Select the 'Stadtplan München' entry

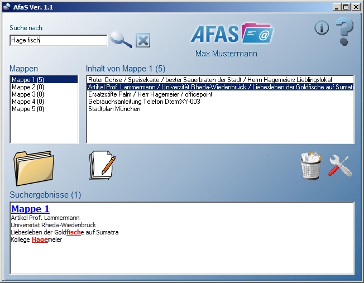[114, 109]
